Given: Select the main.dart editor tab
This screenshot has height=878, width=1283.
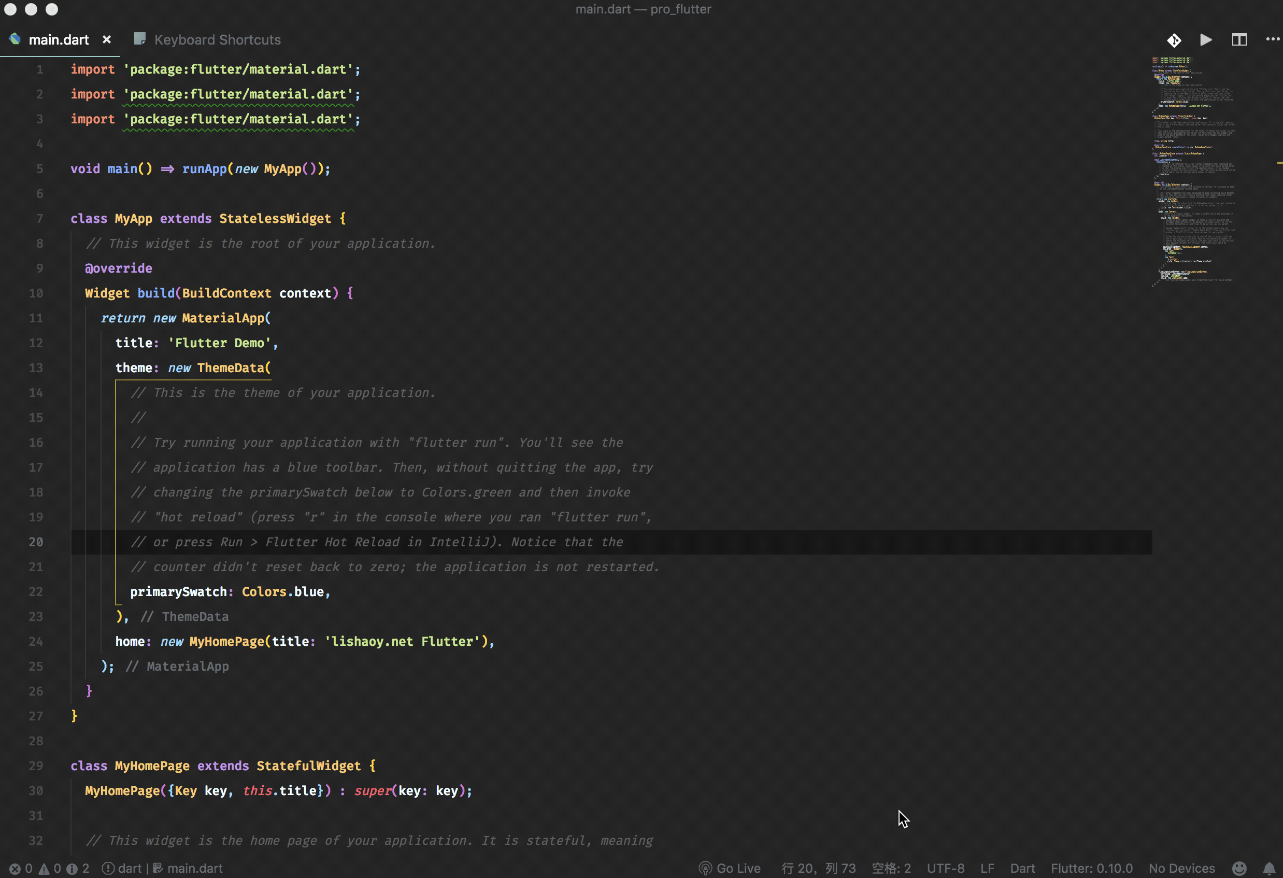Looking at the screenshot, I should click(59, 40).
